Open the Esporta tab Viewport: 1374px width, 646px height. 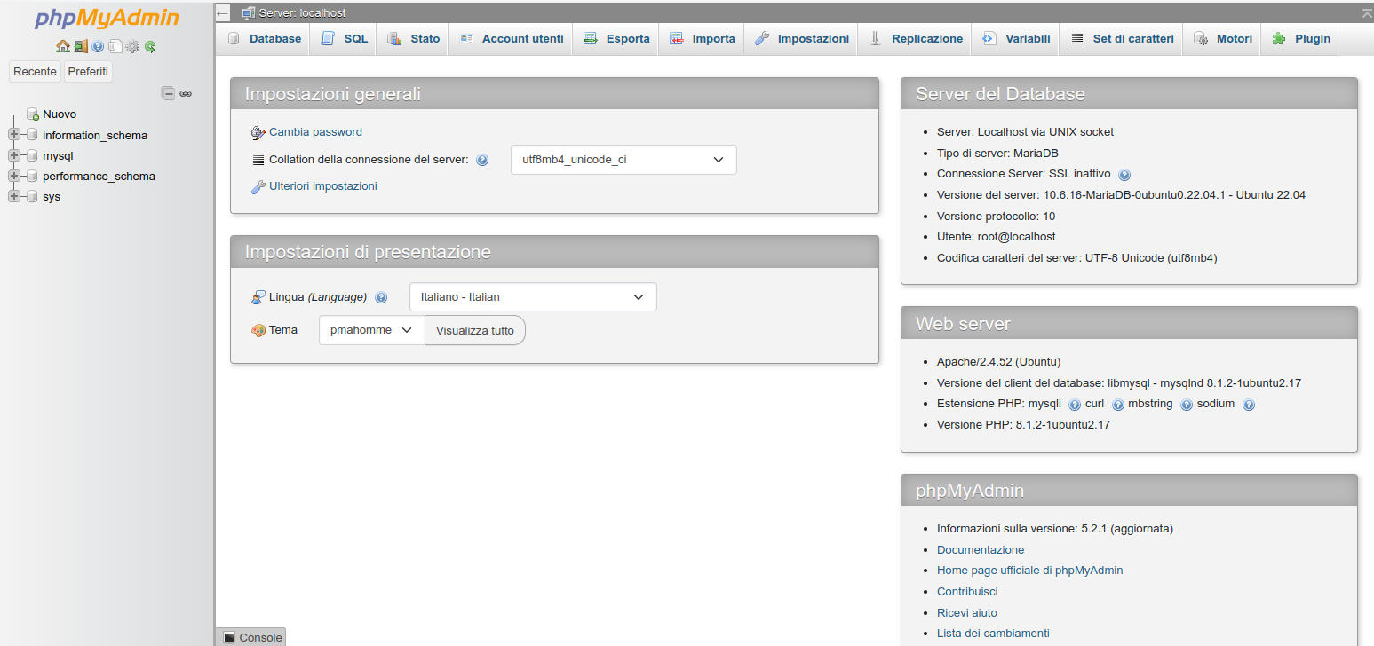(617, 39)
